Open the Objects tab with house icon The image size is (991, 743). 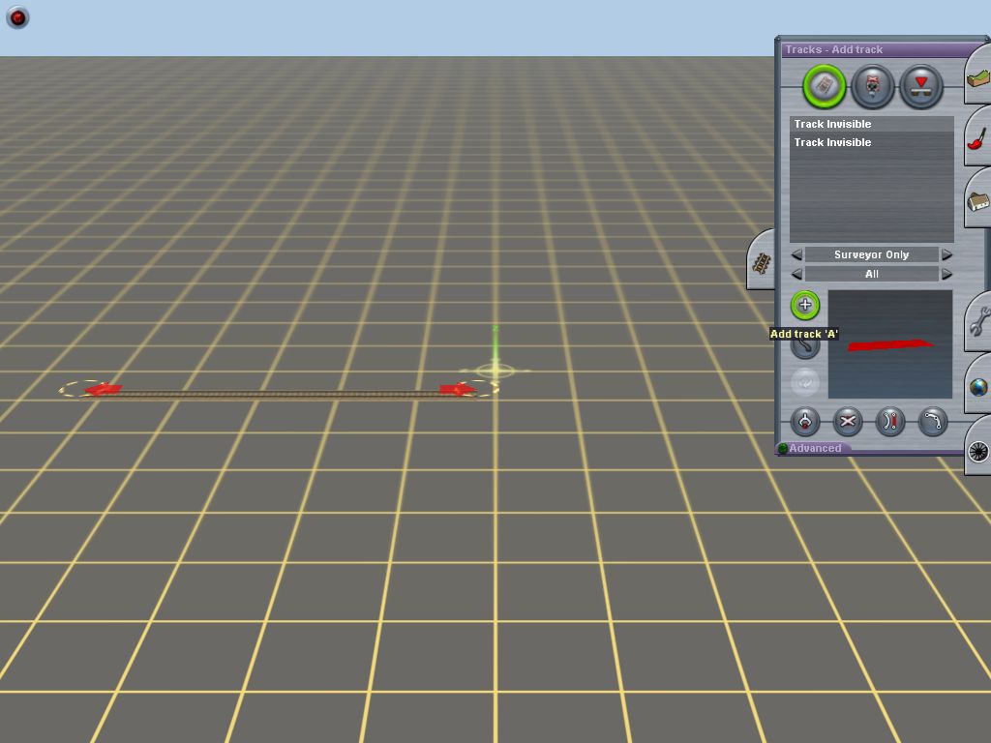coord(978,200)
